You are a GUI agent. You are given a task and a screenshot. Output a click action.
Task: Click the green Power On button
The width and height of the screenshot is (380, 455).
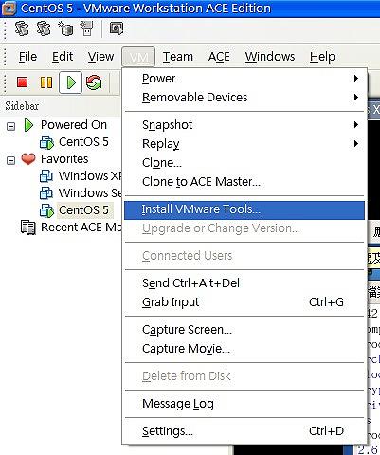point(71,82)
